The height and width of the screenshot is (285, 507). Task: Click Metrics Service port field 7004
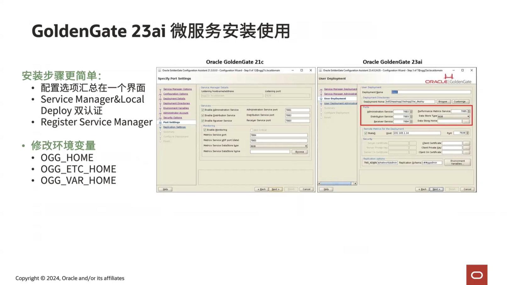[x=278, y=135]
